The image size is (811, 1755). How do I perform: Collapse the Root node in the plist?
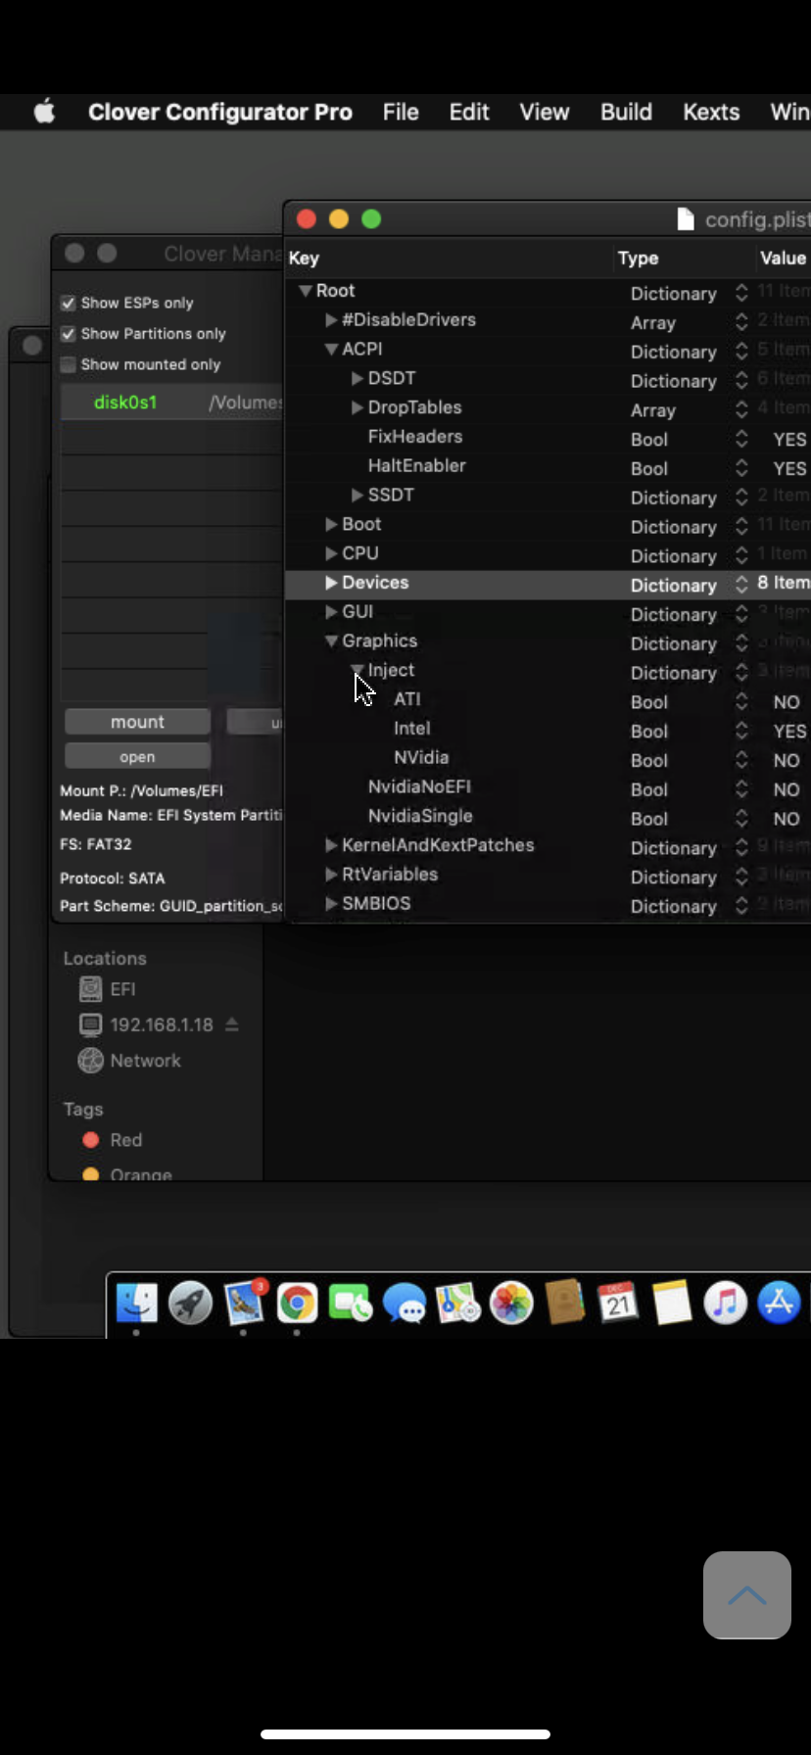click(306, 291)
